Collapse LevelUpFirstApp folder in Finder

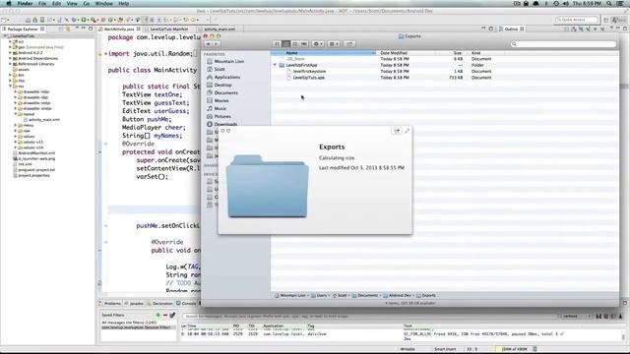(275, 65)
